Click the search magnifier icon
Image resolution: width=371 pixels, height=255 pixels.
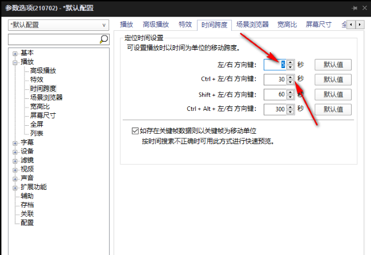point(104,39)
